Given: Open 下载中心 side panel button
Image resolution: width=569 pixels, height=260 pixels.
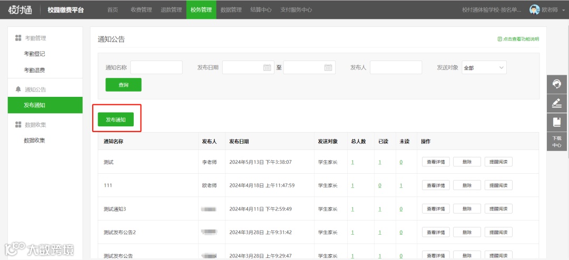Looking at the screenshot, I should coord(557,142).
